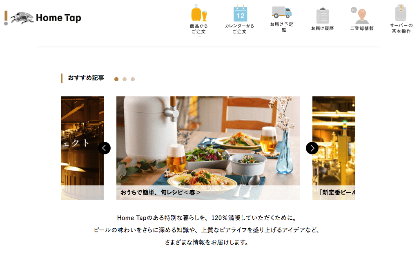
Task: Open the beer bottle and glass order icon
Action: pos(199,13)
